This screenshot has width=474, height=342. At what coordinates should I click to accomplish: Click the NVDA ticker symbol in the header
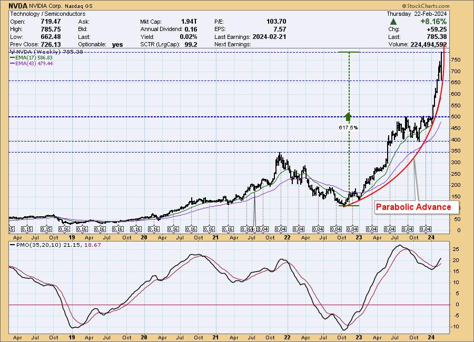[x=18, y=6]
